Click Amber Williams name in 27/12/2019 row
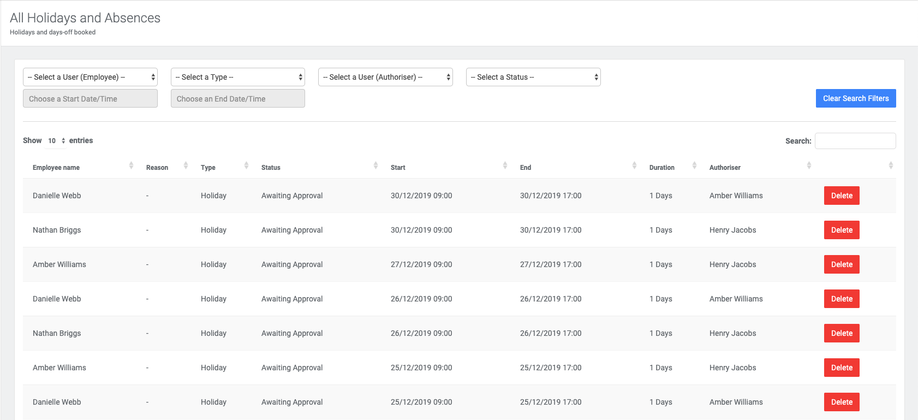The image size is (918, 420). coord(59,264)
